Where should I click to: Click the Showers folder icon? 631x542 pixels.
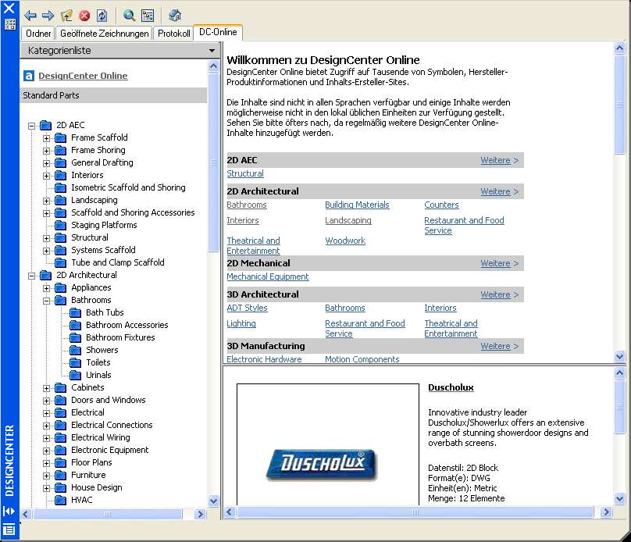point(75,350)
